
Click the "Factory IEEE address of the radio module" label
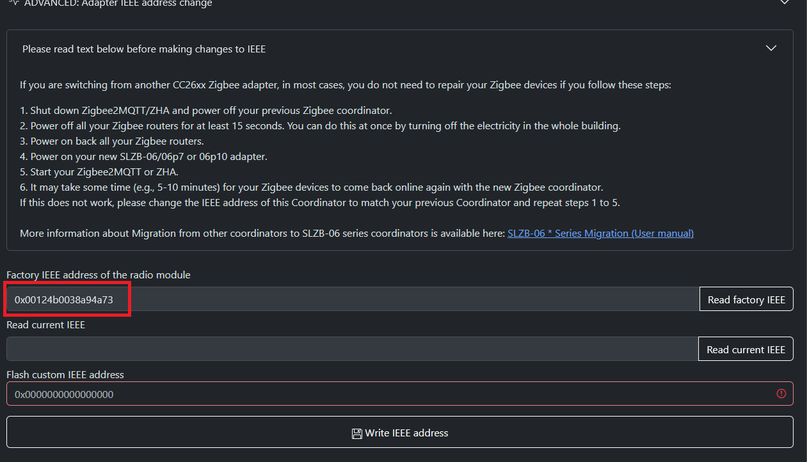click(99, 275)
